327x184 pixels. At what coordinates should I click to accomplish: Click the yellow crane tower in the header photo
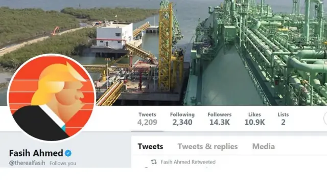[x=166, y=46]
